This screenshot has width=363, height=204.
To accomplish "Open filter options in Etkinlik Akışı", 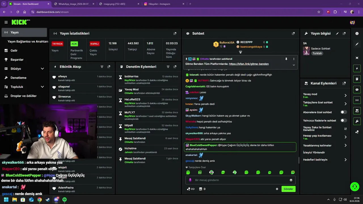I will 102,67.
